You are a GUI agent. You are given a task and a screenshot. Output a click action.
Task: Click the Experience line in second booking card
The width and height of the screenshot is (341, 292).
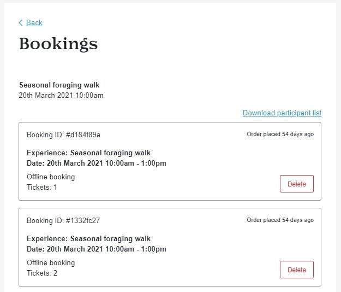click(88, 238)
